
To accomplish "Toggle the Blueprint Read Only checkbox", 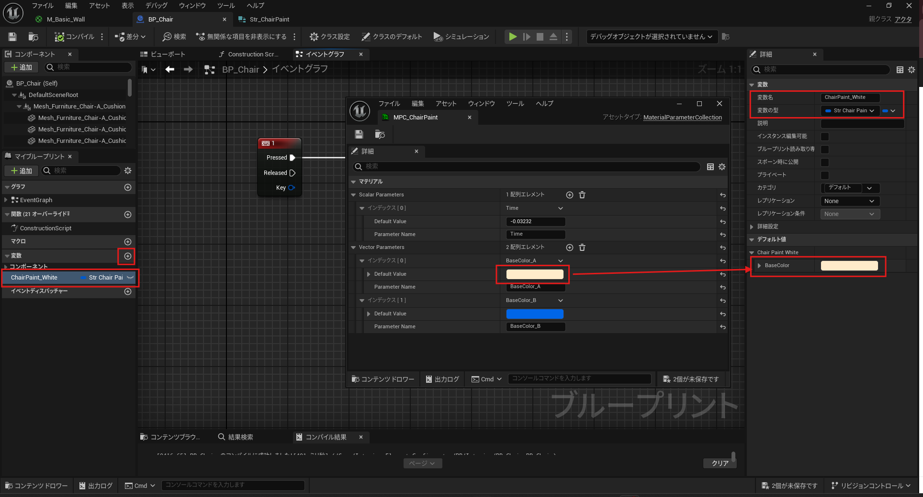I will (825, 150).
